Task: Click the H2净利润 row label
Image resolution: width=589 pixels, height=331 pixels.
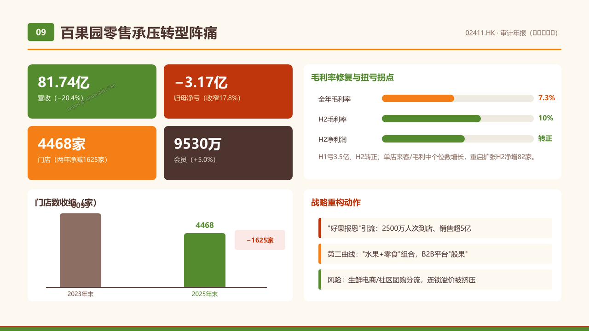Action: point(332,139)
